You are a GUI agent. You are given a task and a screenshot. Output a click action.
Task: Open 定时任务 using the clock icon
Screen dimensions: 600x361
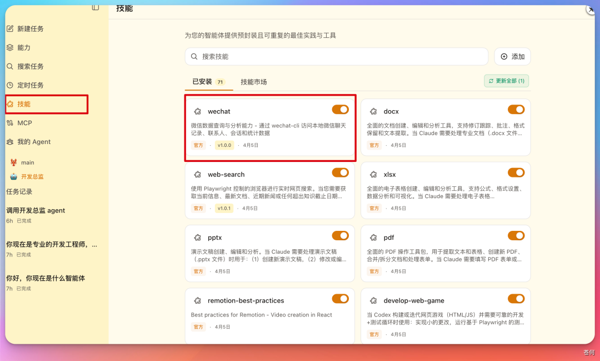(x=11, y=85)
